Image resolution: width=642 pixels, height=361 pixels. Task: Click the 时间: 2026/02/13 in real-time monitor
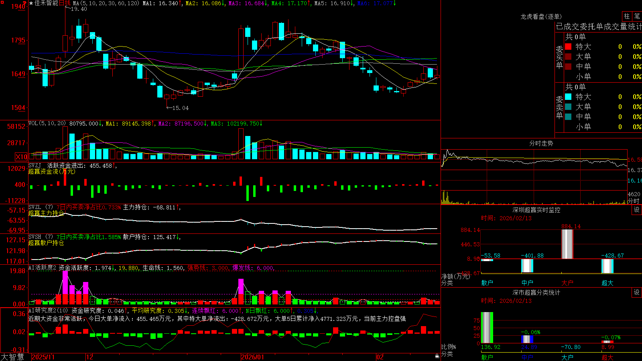pos(506,218)
